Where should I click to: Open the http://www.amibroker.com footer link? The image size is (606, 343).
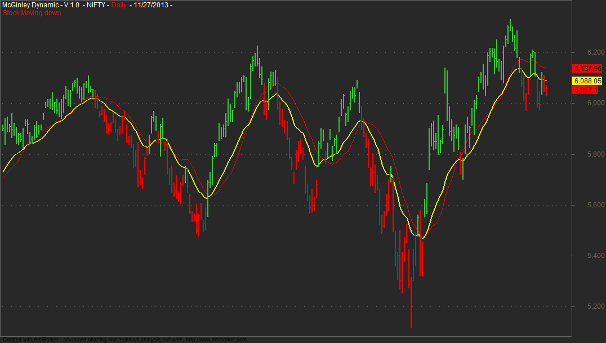tap(216, 340)
